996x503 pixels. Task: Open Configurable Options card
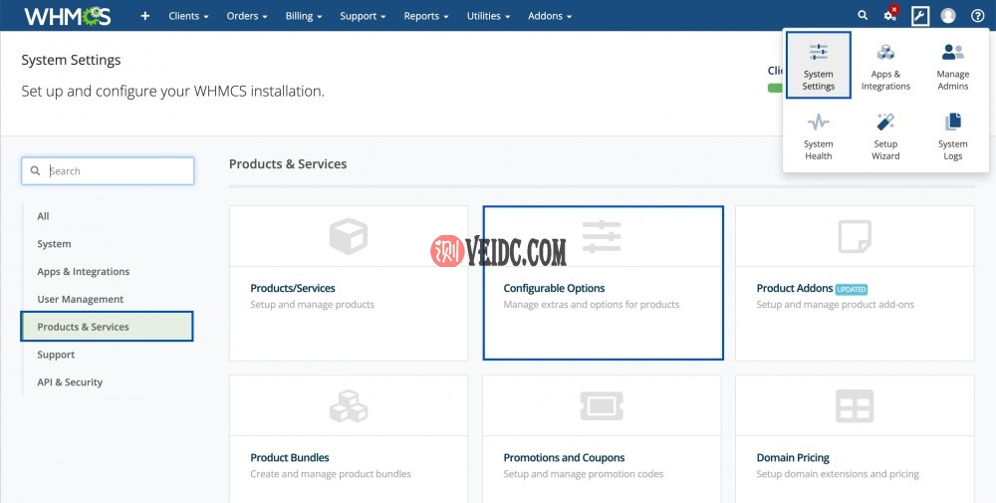[x=603, y=283]
